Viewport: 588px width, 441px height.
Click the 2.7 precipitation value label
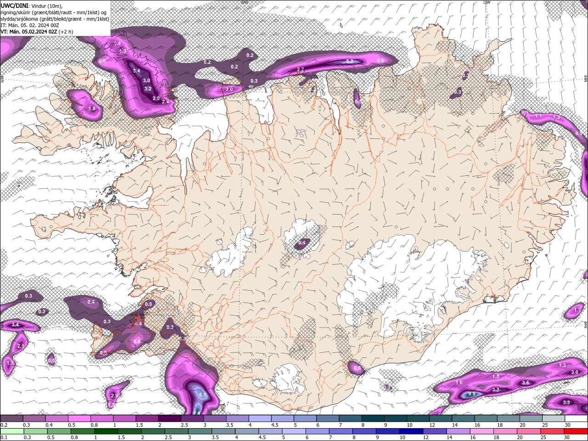click(300, 70)
